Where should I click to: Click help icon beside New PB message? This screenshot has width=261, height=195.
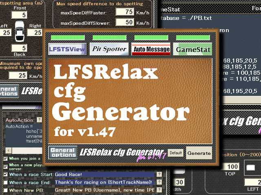coord(159,190)
